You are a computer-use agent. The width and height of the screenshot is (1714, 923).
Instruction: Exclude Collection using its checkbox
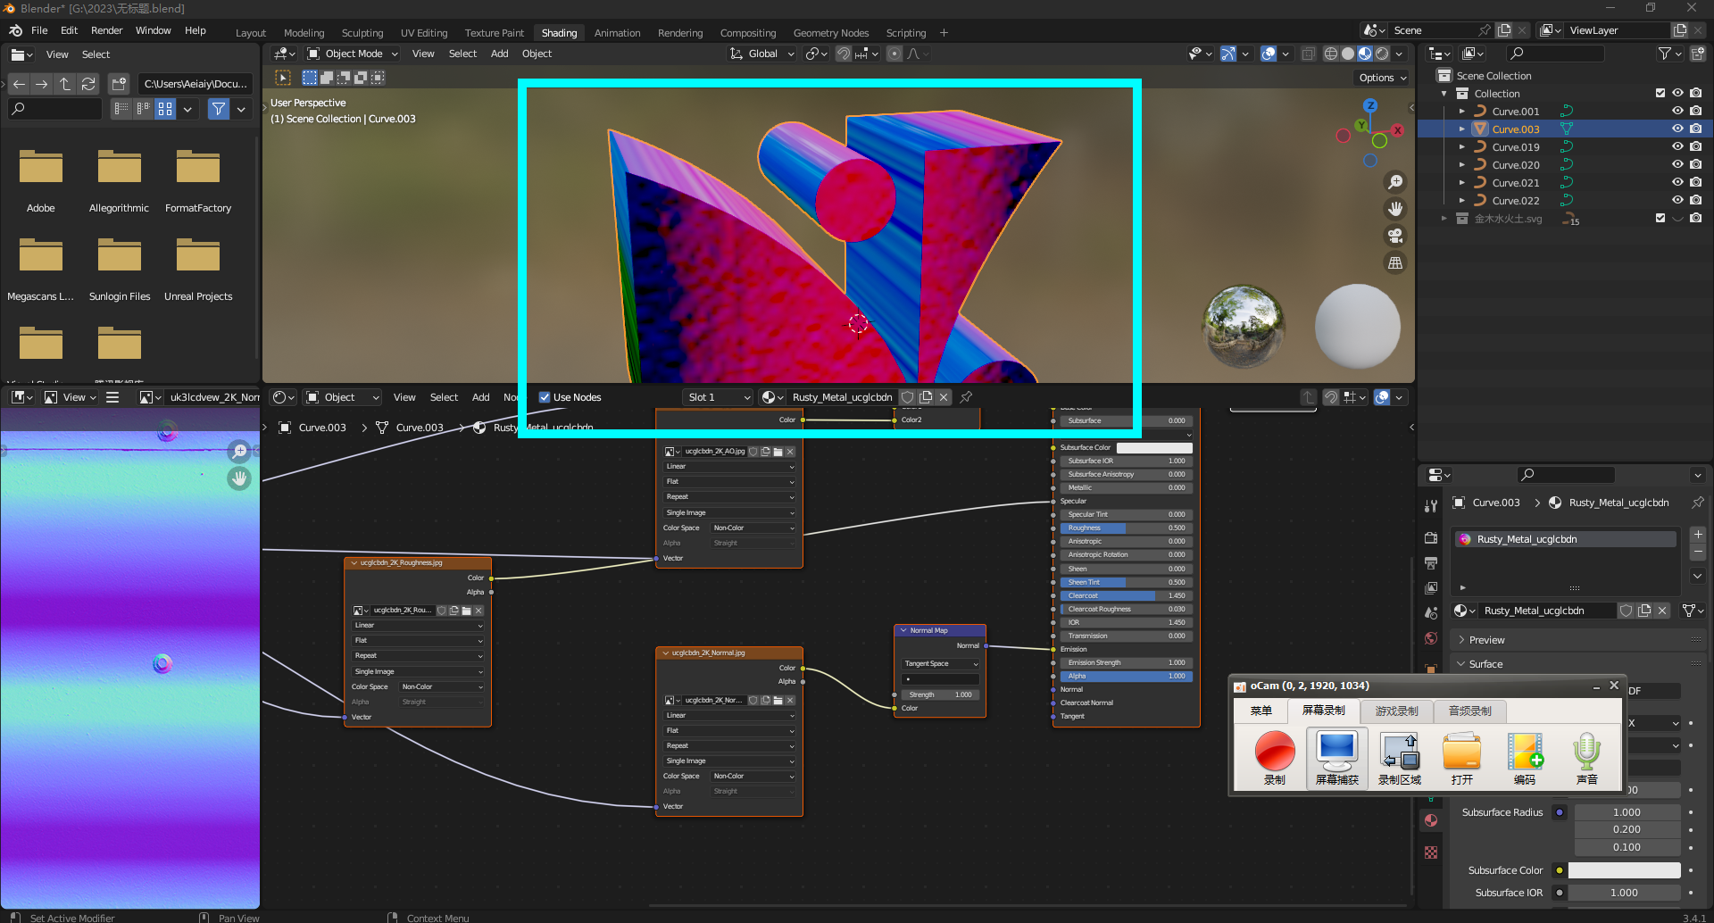pos(1660,93)
